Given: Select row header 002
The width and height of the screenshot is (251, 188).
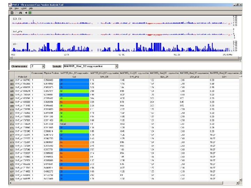Looking at the screenshot, I should click(12, 80).
